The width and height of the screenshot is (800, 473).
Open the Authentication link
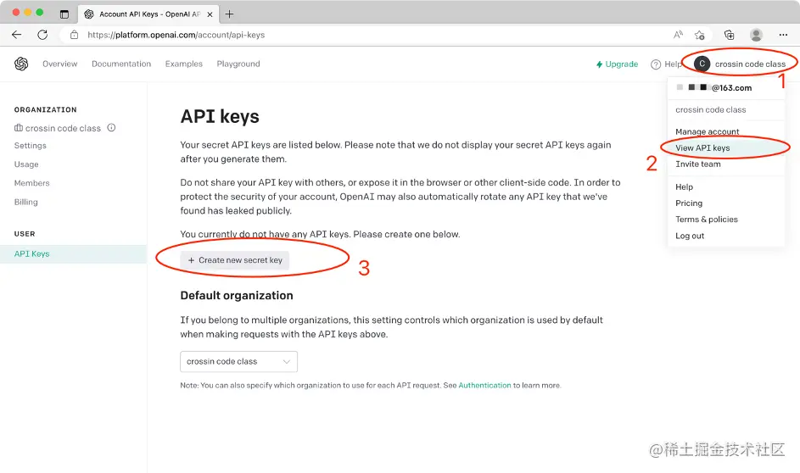[484, 385]
